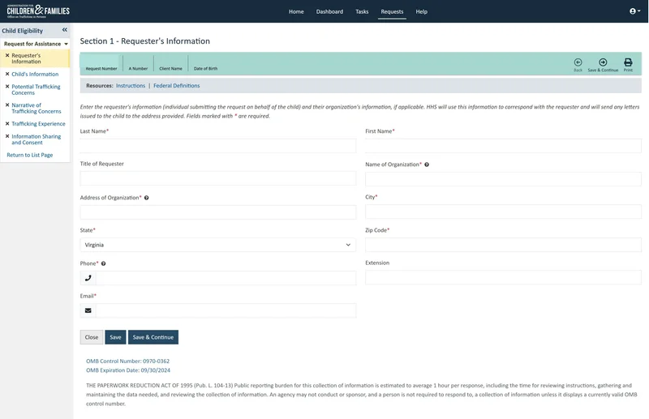Click the email envelope icon
Viewport: 649px width, 419px height.
pos(88,310)
